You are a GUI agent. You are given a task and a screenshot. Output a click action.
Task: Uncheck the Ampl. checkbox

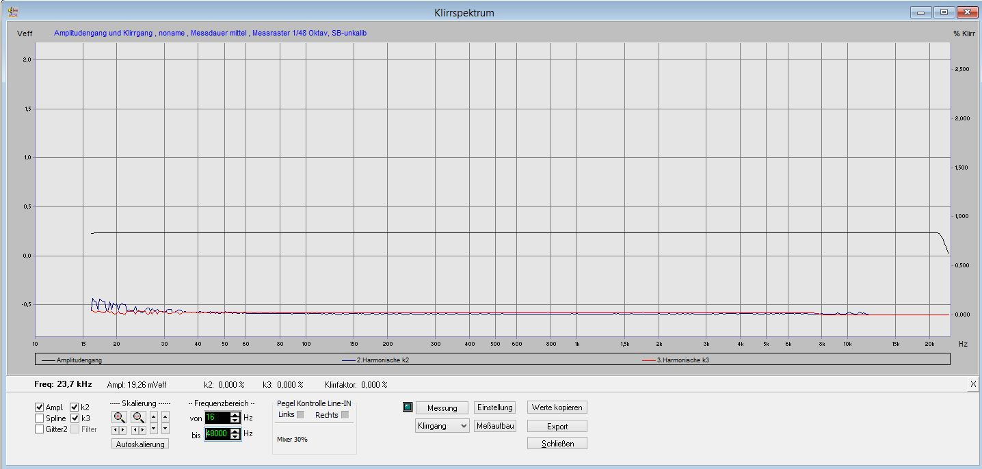[40, 407]
